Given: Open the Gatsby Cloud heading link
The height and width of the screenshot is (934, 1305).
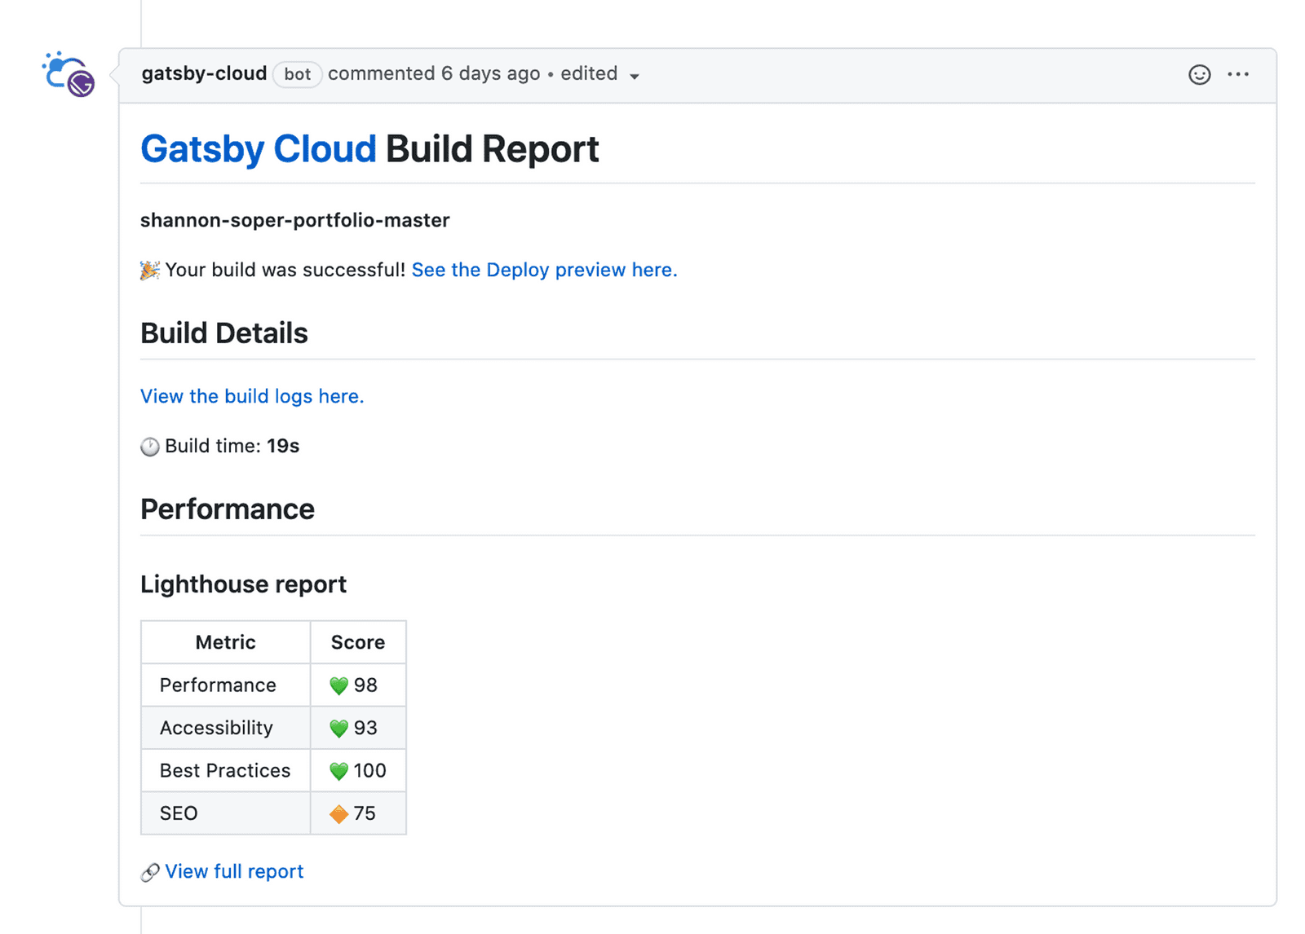Looking at the screenshot, I should click(x=258, y=149).
